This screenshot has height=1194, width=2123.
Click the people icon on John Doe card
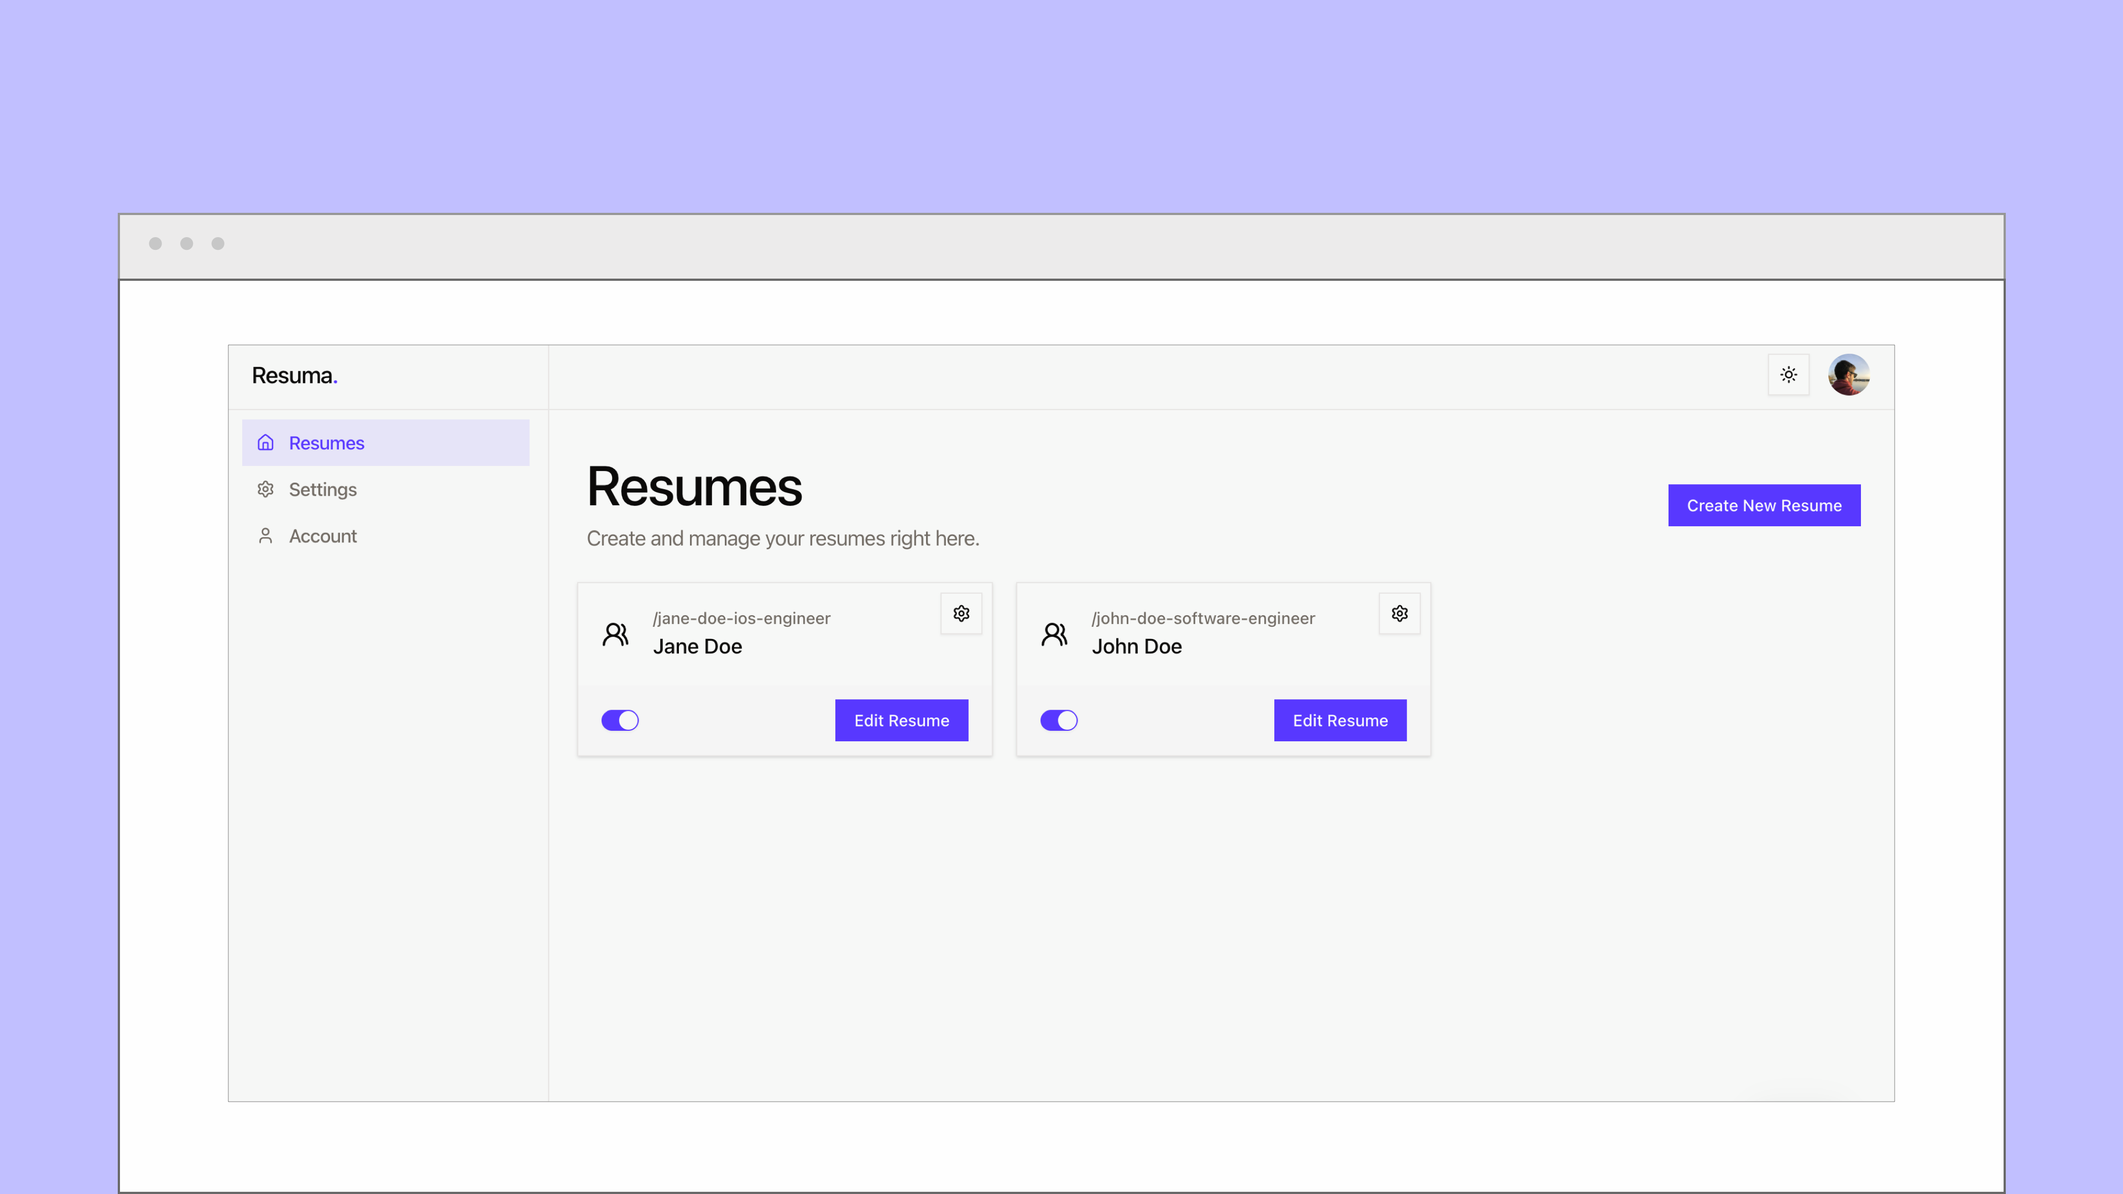1054,633
